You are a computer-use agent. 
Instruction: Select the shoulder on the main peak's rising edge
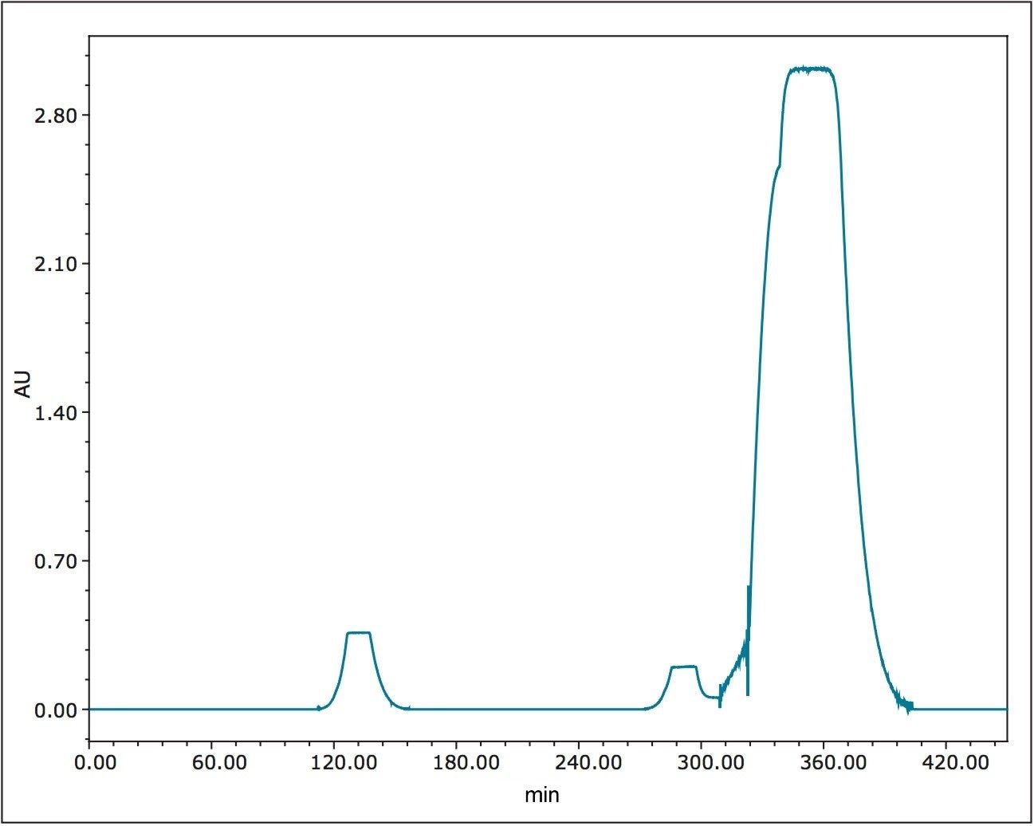click(x=778, y=167)
